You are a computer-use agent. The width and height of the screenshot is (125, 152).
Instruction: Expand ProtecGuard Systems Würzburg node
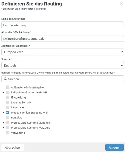click(x=3, y=128)
